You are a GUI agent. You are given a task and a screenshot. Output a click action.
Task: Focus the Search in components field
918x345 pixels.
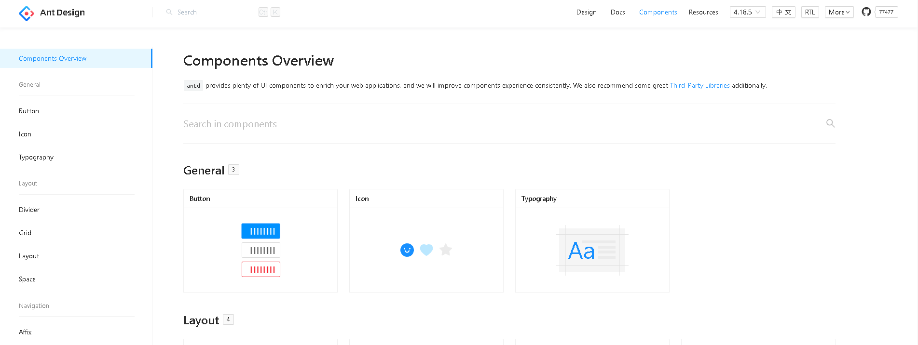502,124
